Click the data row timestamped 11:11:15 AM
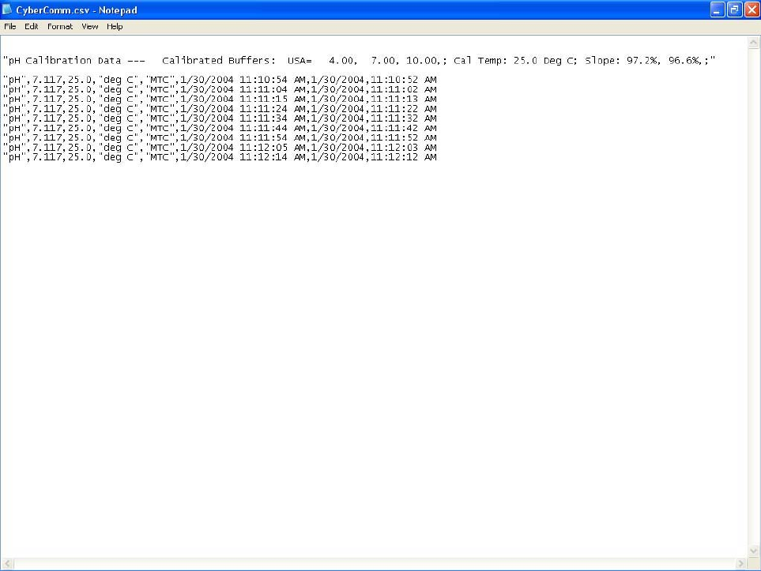Screen dimensions: 761x571 pyautogui.click(x=220, y=99)
